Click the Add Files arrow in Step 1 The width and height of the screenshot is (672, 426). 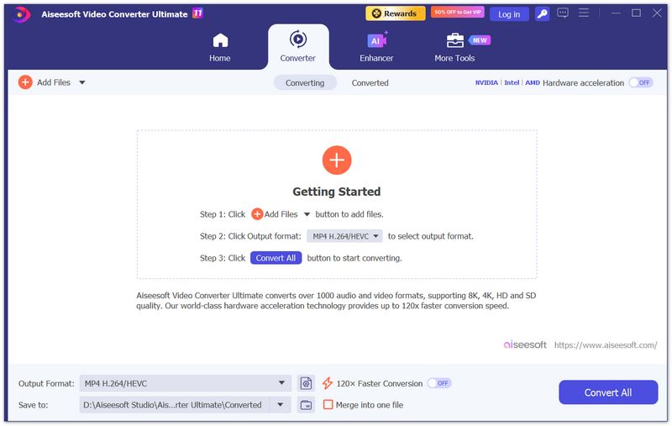307,214
